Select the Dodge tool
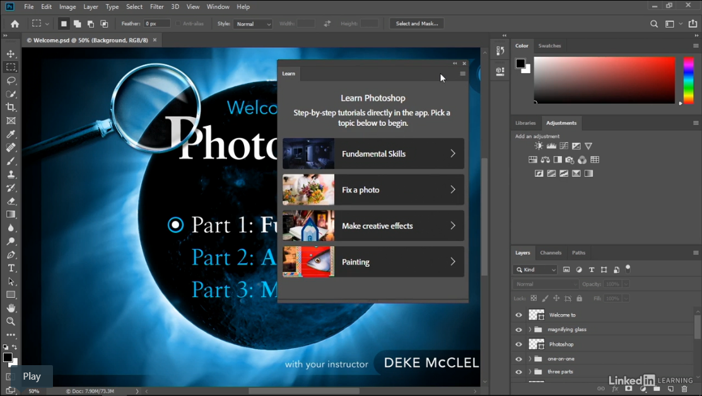 [x=11, y=241]
